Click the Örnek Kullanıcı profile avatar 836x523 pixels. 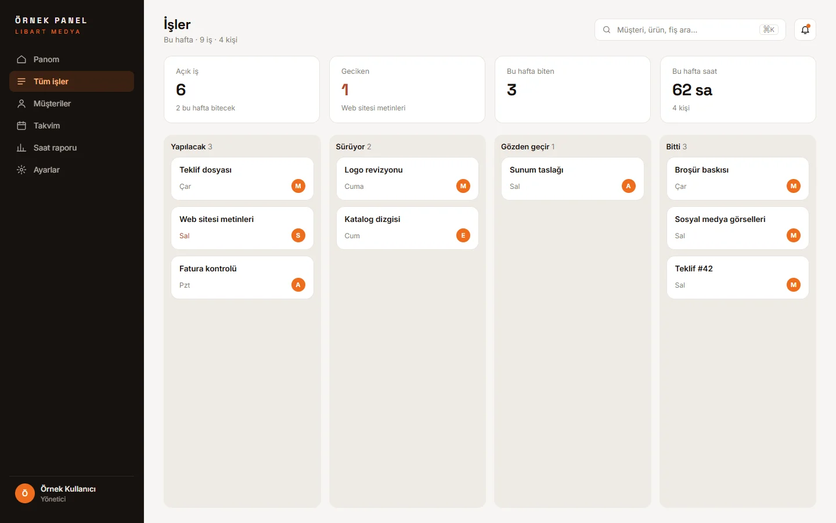pyautogui.click(x=25, y=493)
